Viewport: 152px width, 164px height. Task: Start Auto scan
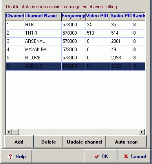click(126, 142)
